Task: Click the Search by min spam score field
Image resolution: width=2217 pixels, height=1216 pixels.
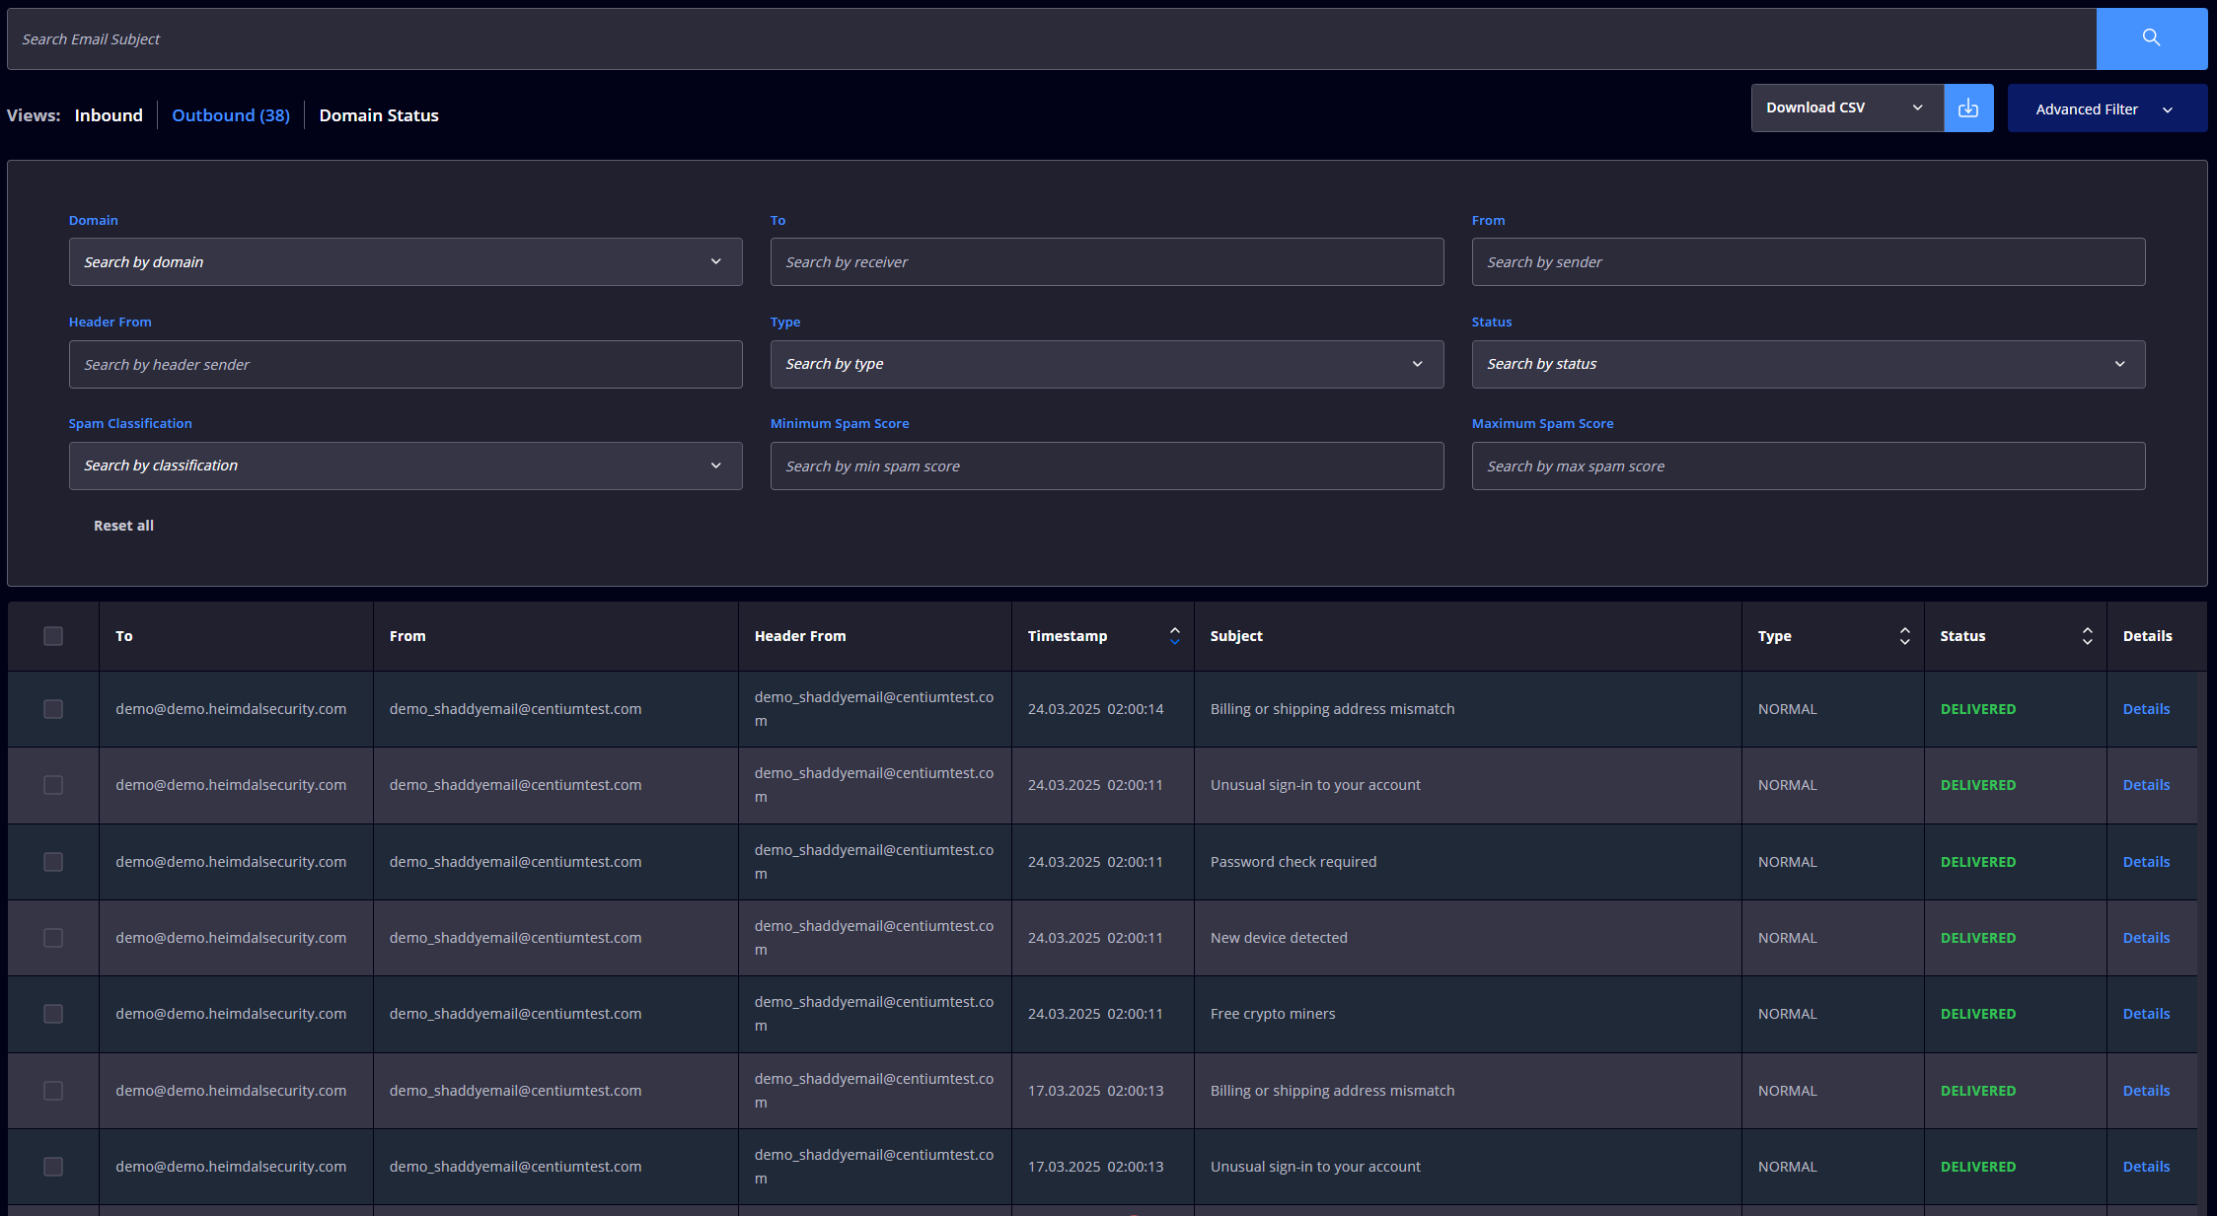Action: tap(1107, 465)
